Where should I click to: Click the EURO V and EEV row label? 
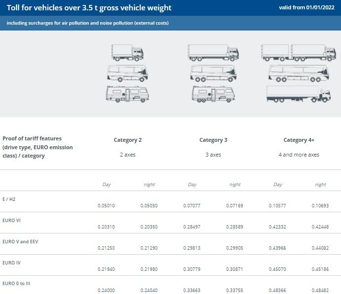(20, 241)
